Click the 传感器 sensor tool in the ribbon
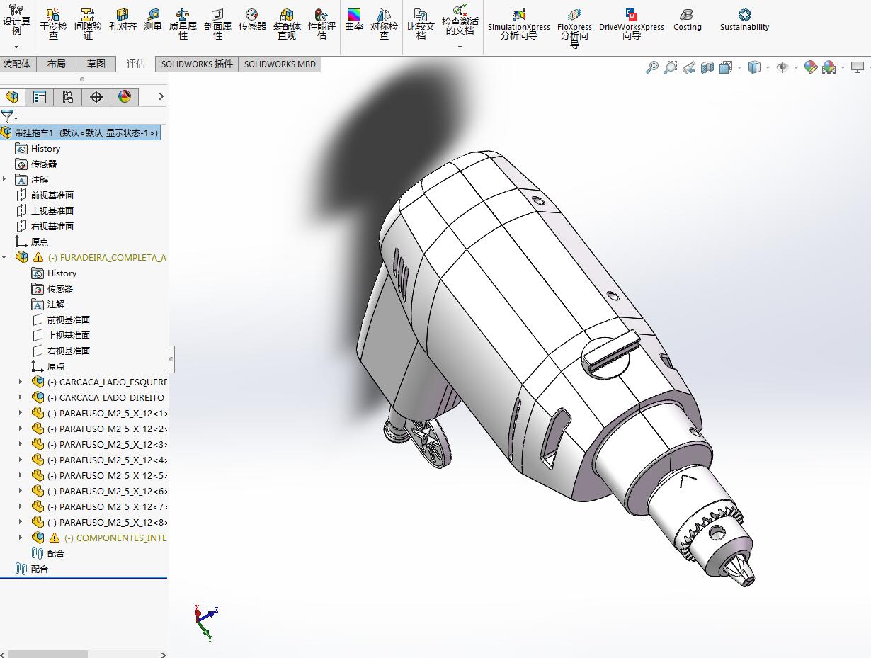Image resolution: width=871 pixels, height=658 pixels. pos(252,20)
